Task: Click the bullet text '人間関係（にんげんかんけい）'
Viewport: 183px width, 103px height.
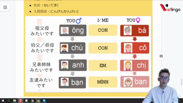Action: click(56, 11)
